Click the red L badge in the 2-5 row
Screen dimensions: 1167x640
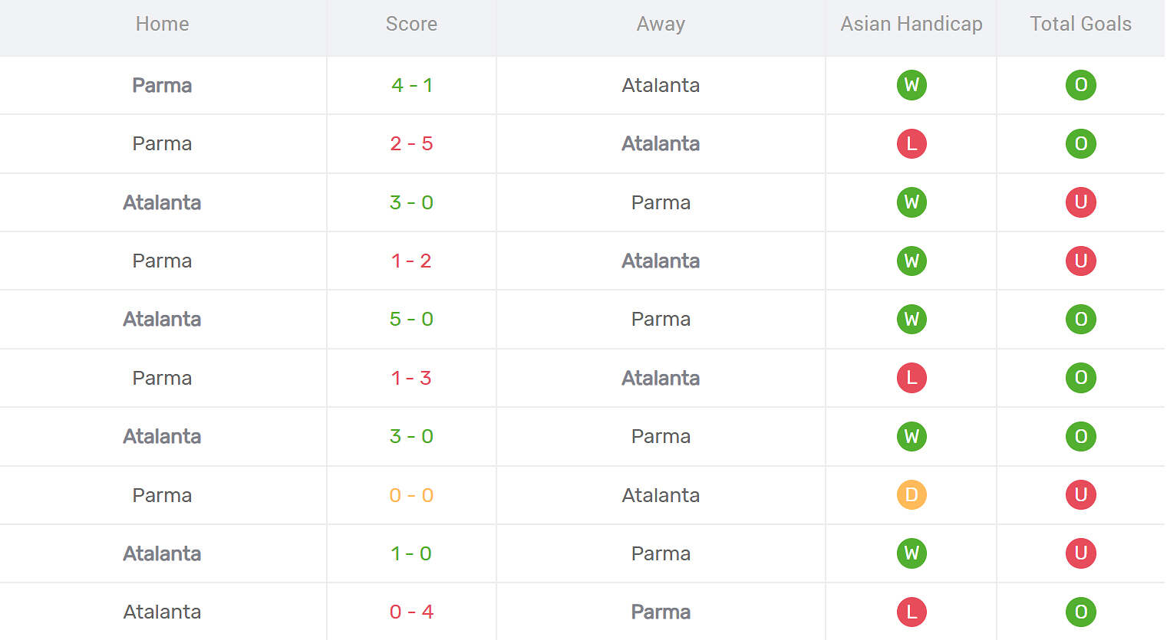tap(912, 143)
